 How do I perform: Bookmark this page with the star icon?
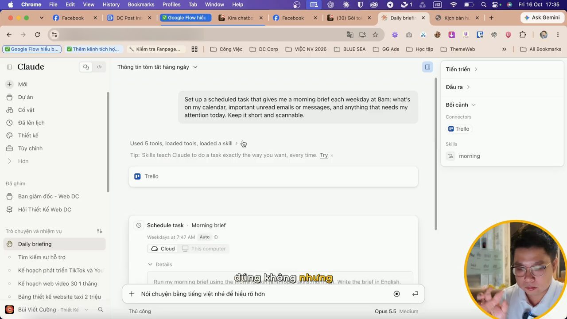[x=375, y=35]
